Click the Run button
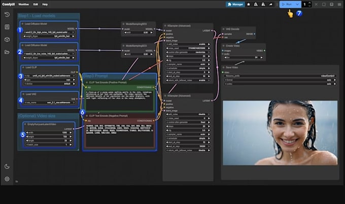This screenshot has width=345, height=204. (287, 5)
